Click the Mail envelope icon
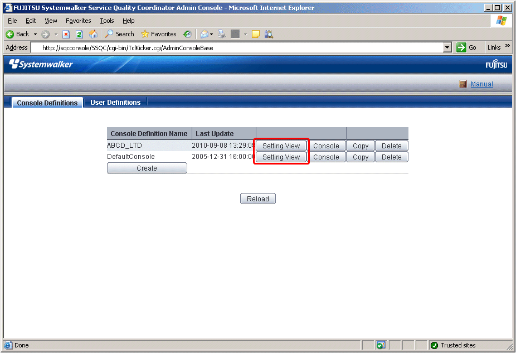 205,34
